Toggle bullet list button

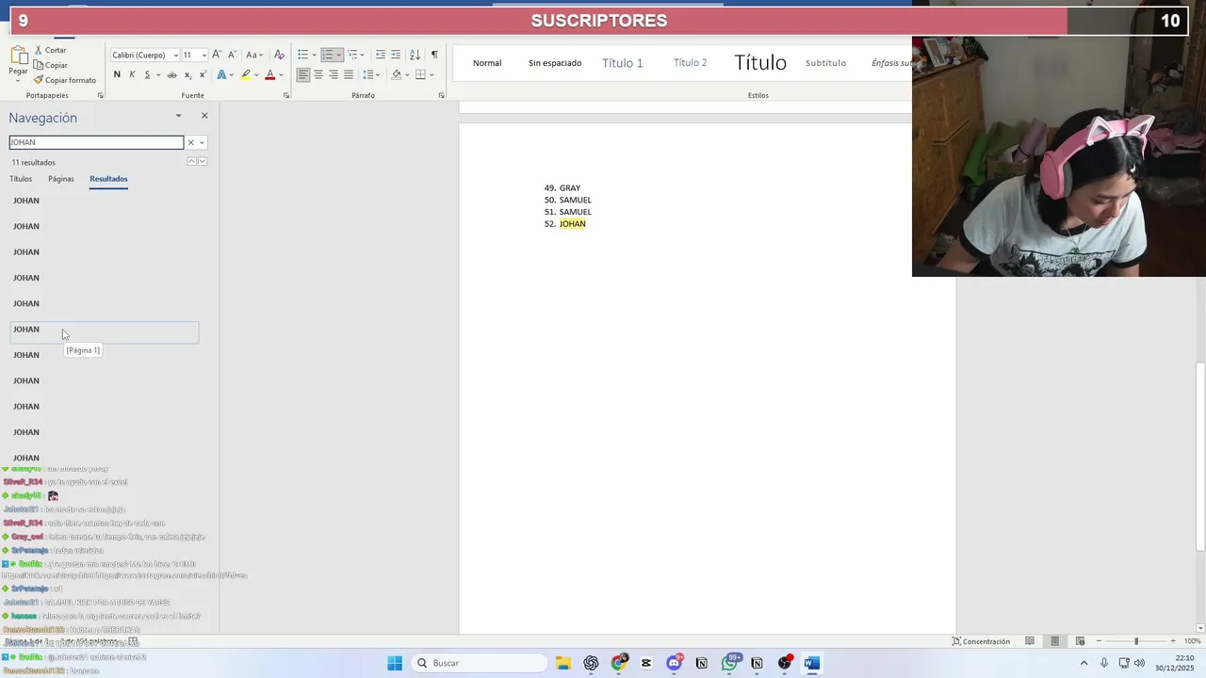click(x=302, y=55)
